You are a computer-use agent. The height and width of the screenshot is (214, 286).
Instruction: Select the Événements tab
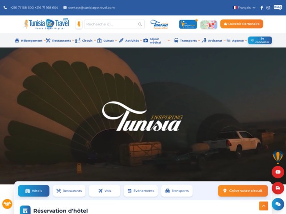[x=141, y=191]
